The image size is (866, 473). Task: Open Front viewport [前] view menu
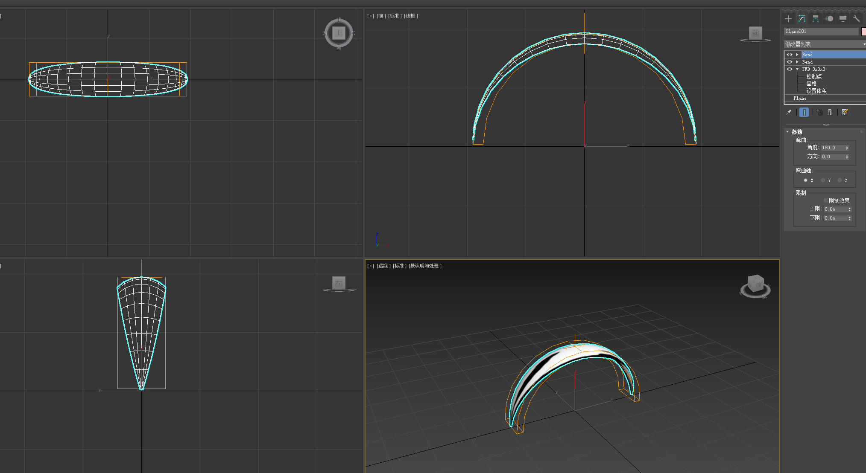pos(381,16)
